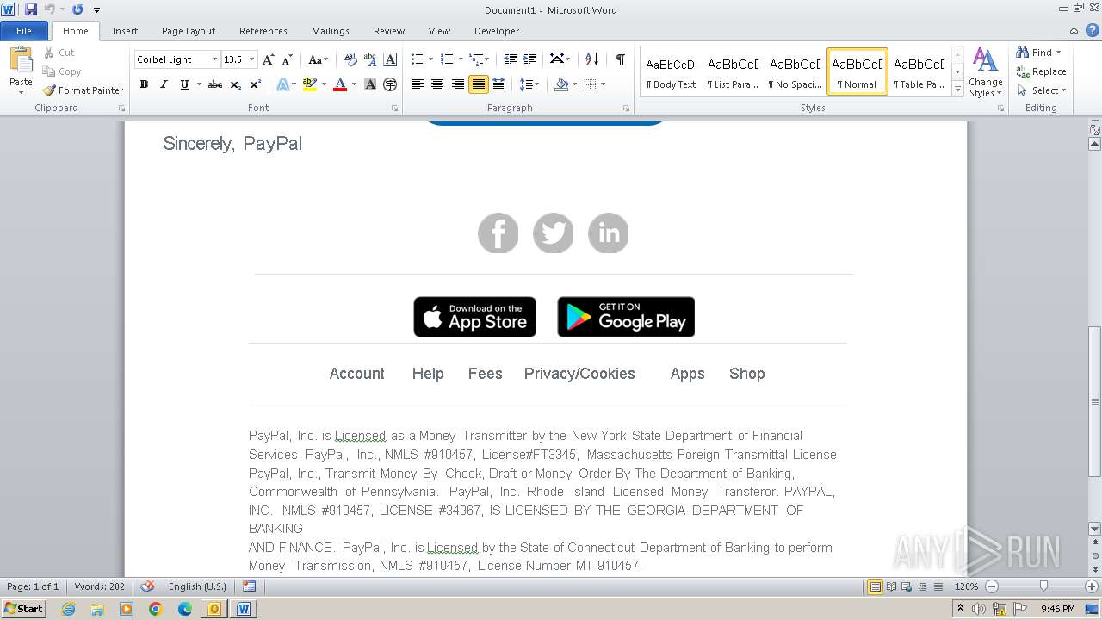1102x620 pixels.
Task: Apply the No Spacing style
Action: pos(795,71)
